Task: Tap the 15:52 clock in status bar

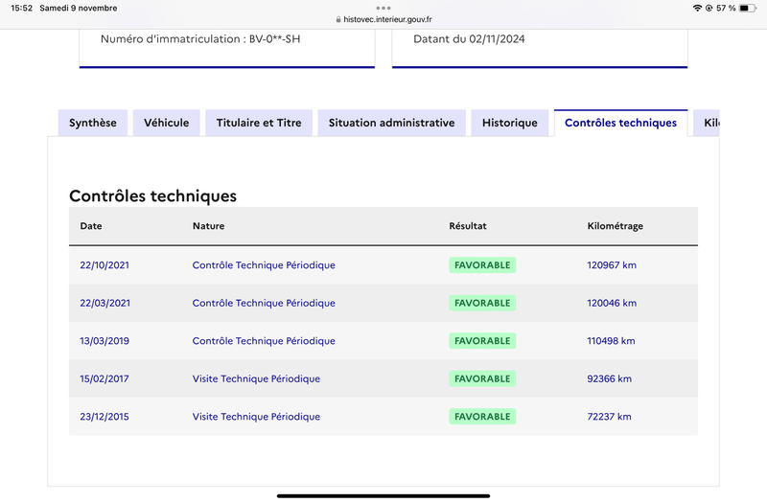Action: 21,8
